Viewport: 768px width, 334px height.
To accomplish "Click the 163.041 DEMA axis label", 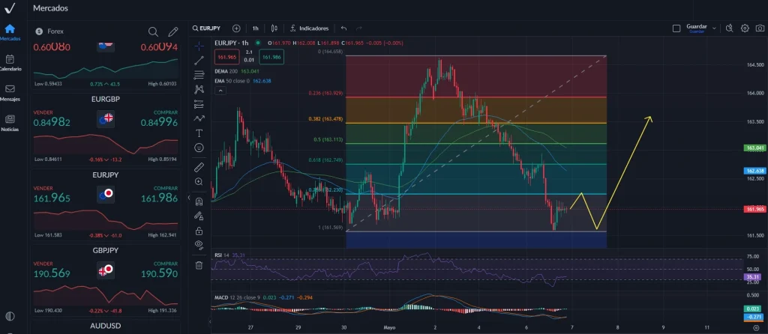I will (x=754, y=148).
